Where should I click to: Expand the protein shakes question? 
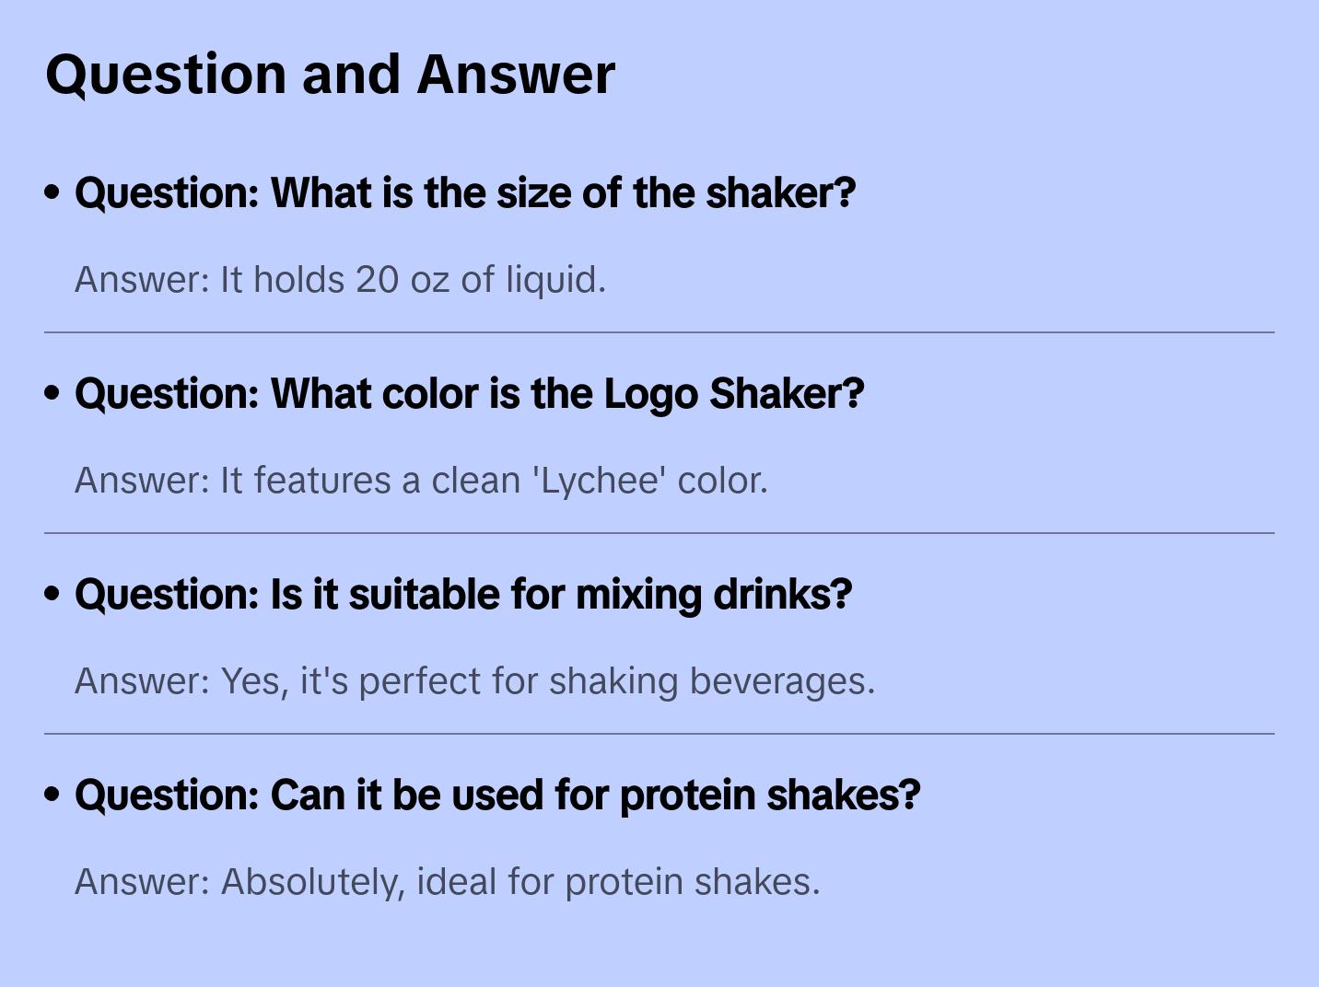497,795
